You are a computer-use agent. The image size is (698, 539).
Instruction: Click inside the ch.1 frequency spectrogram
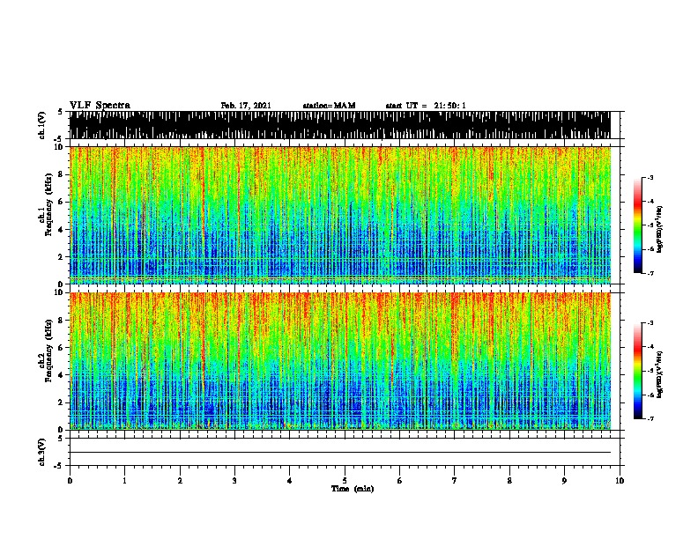[x=340, y=215]
